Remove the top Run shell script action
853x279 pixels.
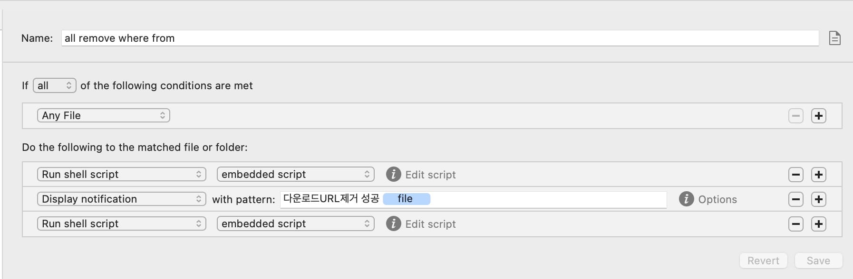click(x=795, y=175)
